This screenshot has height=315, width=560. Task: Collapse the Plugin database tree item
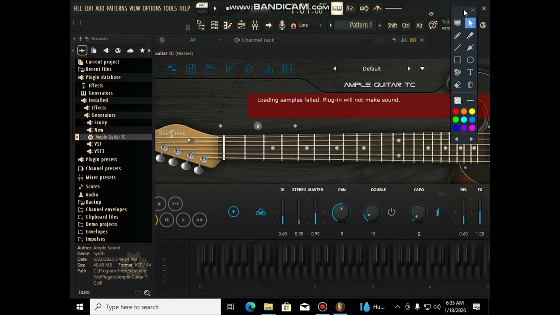(103, 77)
